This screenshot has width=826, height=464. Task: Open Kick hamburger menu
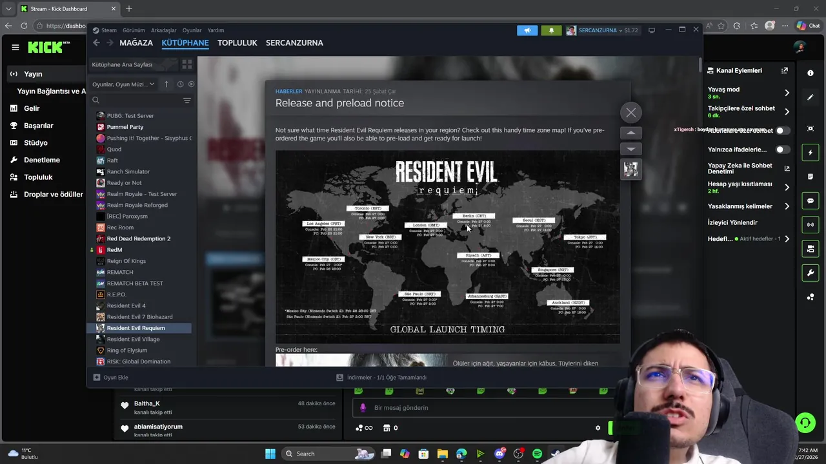15,47
